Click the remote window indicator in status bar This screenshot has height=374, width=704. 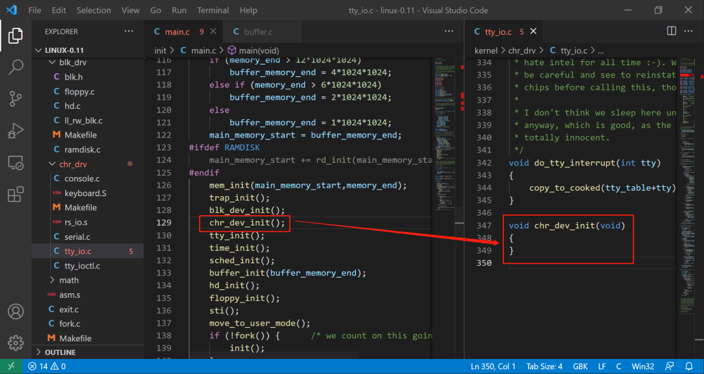coord(11,366)
